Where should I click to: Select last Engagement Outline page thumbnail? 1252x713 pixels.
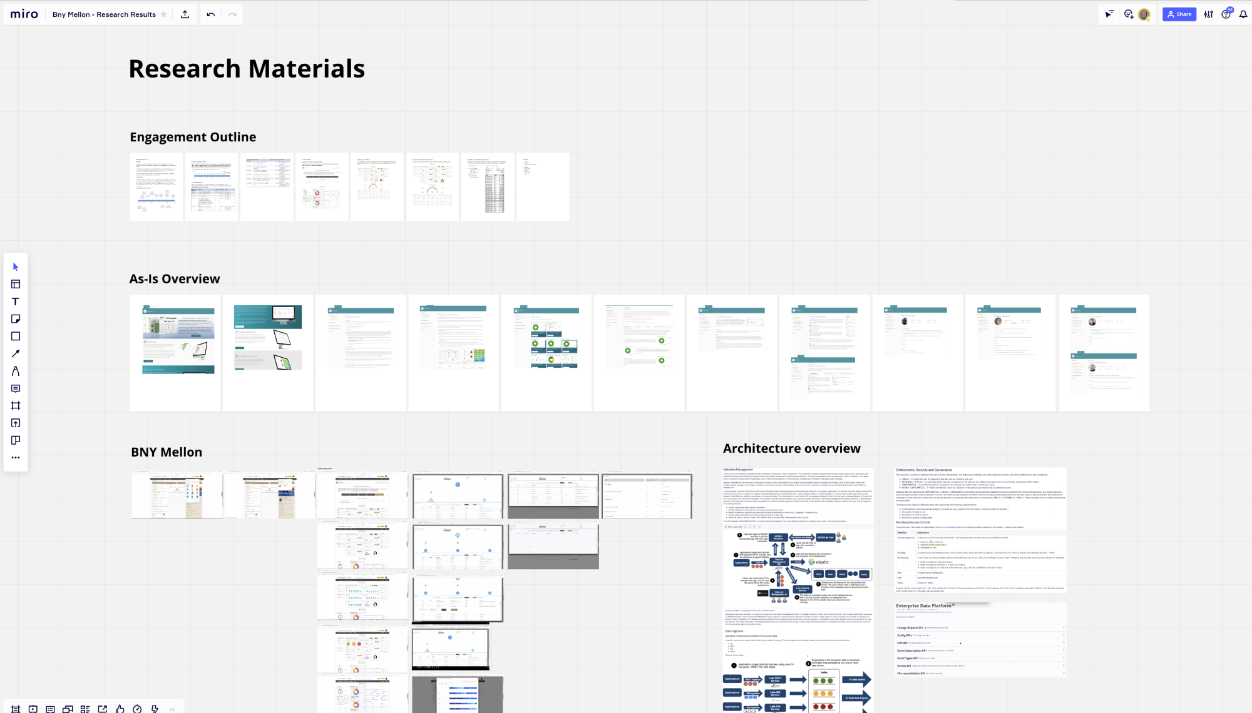pyautogui.click(x=543, y=187)
